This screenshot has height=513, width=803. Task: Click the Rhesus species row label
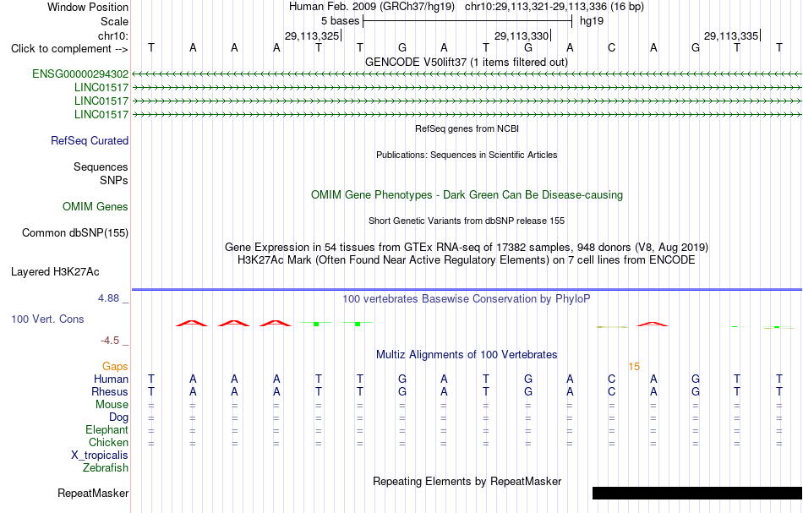point(110,391)
